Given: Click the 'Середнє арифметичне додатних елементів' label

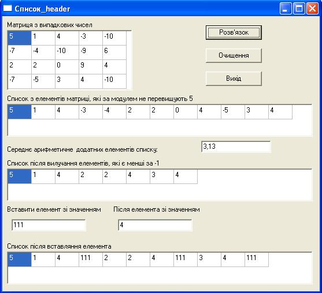Looking at the screenshot, I should pos(82,149).
